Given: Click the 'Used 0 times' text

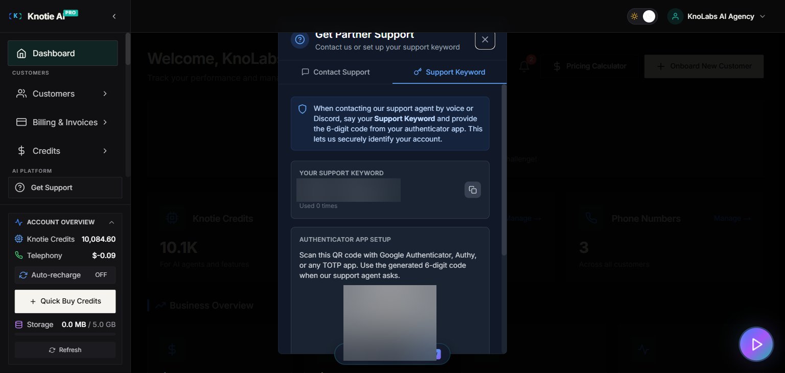Looking at the screenshot, I should point(318,206).
